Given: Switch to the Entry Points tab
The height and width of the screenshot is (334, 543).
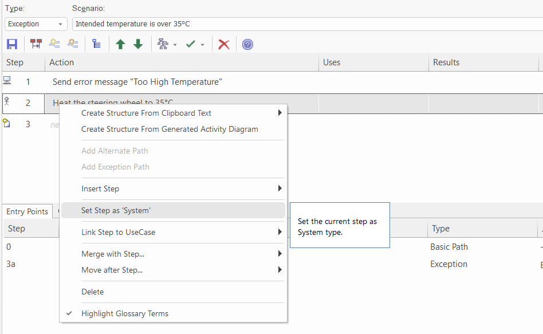Looking at the screenshot, I should (27, 211).
